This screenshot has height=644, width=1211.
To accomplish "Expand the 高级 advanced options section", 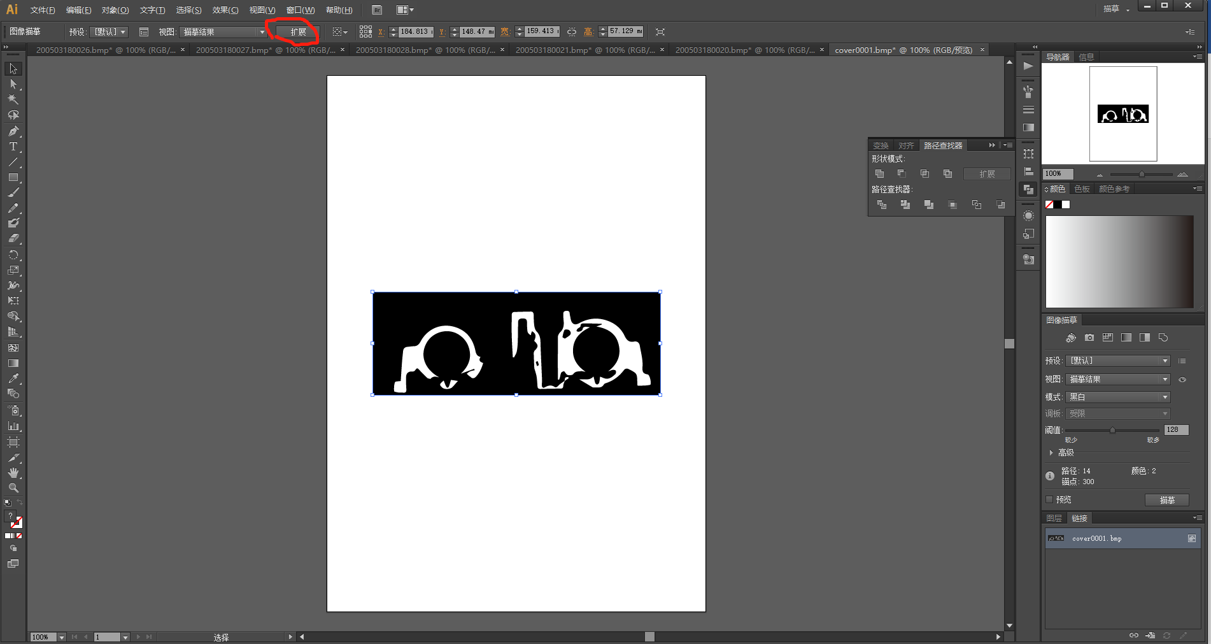I will 1051,452.
